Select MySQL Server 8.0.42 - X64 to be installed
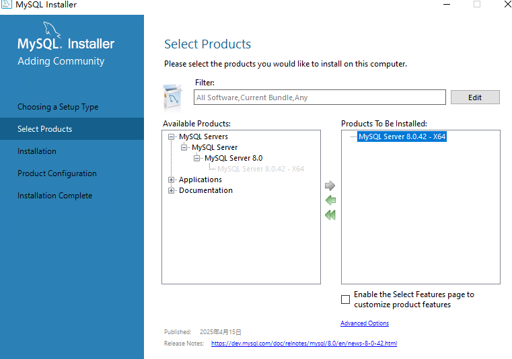The height and width of the screenshot is (359, 512). tap(402, 136)
